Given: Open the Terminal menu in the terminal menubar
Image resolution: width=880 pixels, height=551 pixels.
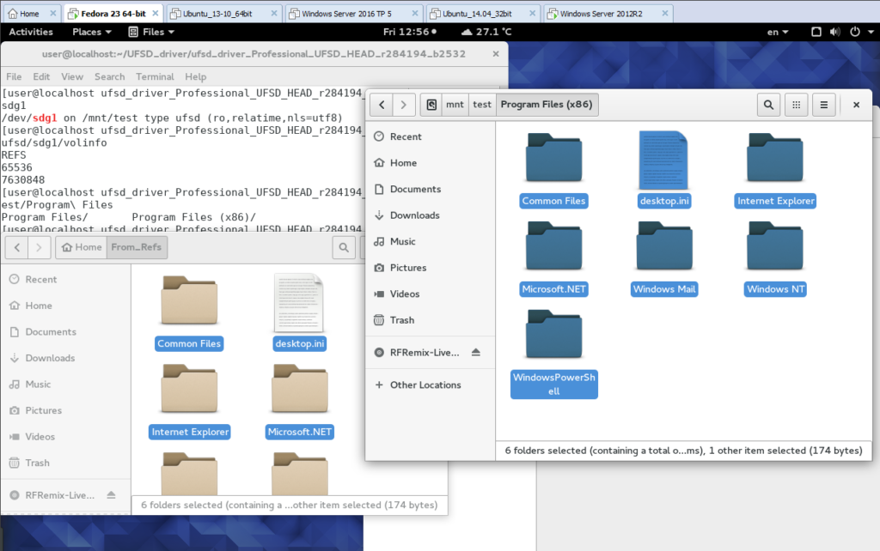Looking at the screenshot, I should pos(155,76).
